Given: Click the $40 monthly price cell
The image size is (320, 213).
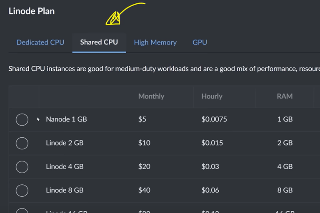Looking at the screenshot, I should [144, 191].
